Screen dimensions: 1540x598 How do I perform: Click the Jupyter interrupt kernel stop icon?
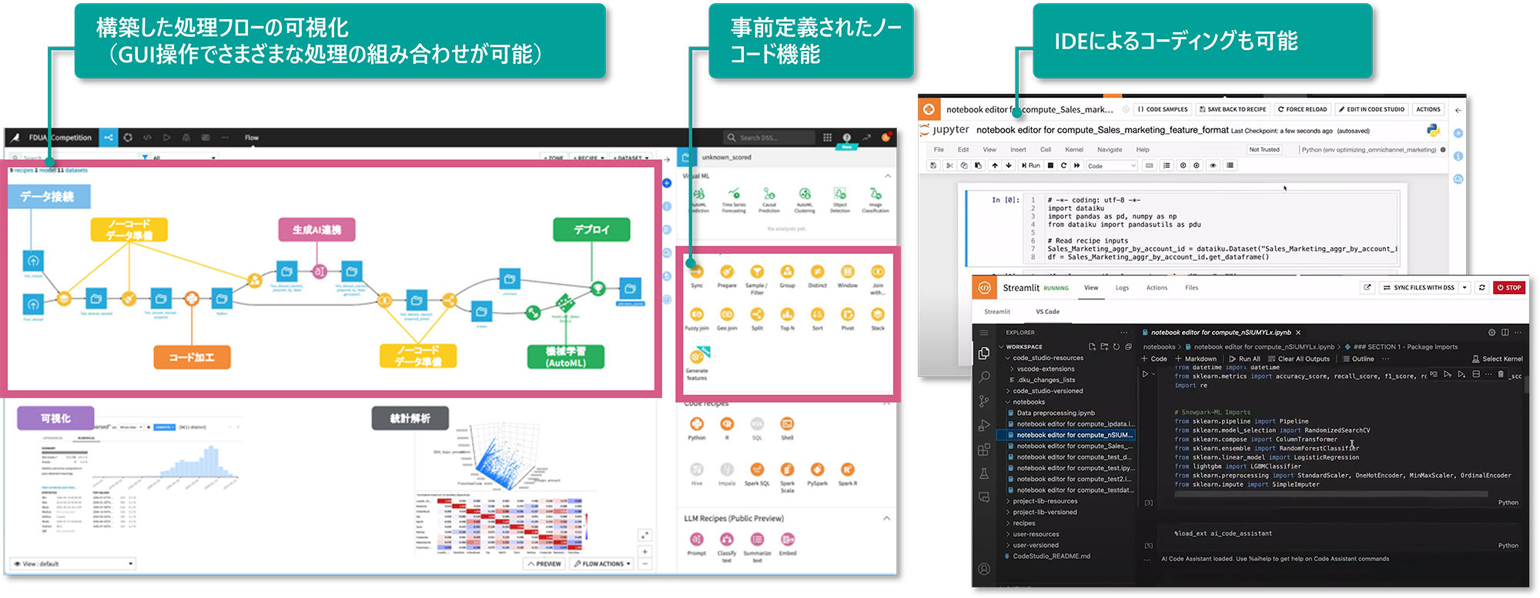coord(1050,165)
